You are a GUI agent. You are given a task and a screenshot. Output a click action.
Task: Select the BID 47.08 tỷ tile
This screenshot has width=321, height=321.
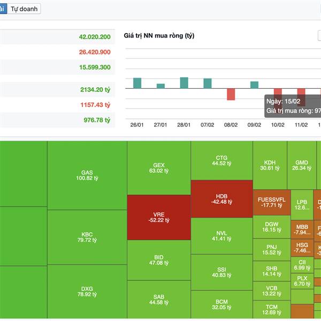tap(159, 260)
